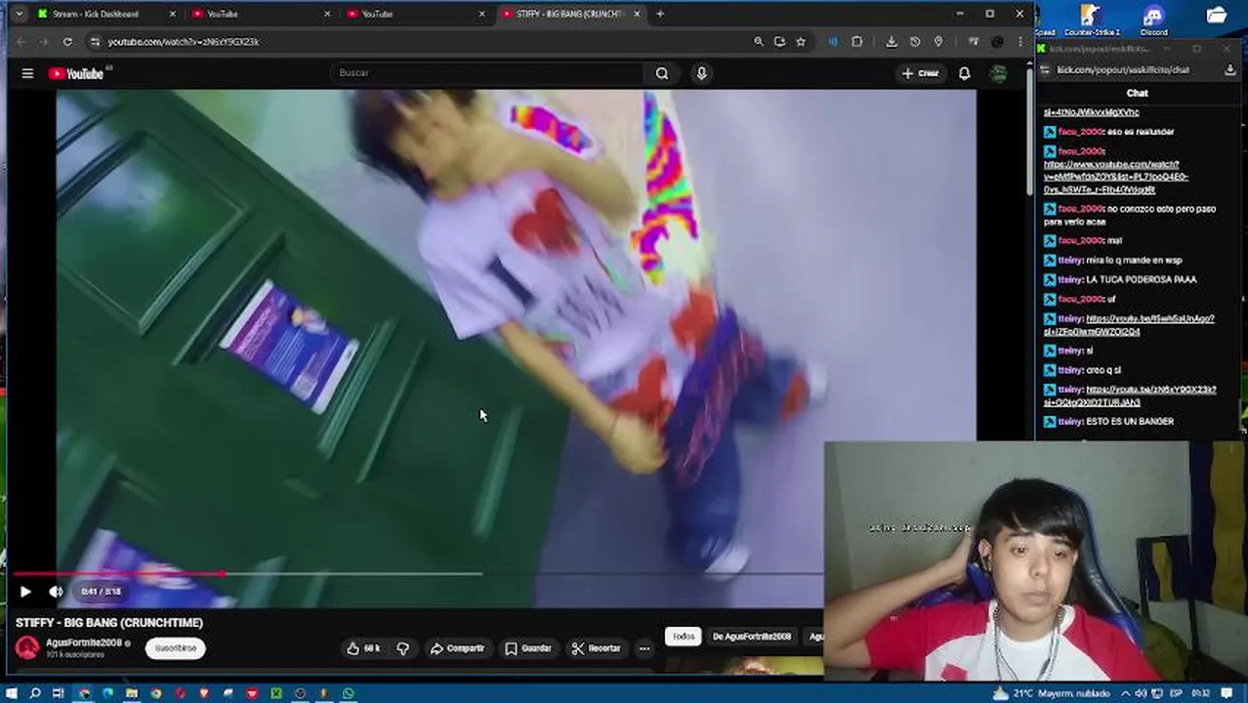
Task: Click the Crear button in YouTube header
Action: click(920, 73)
